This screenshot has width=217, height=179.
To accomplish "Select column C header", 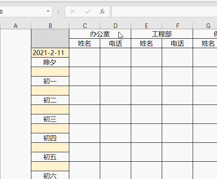I will 85,26.
